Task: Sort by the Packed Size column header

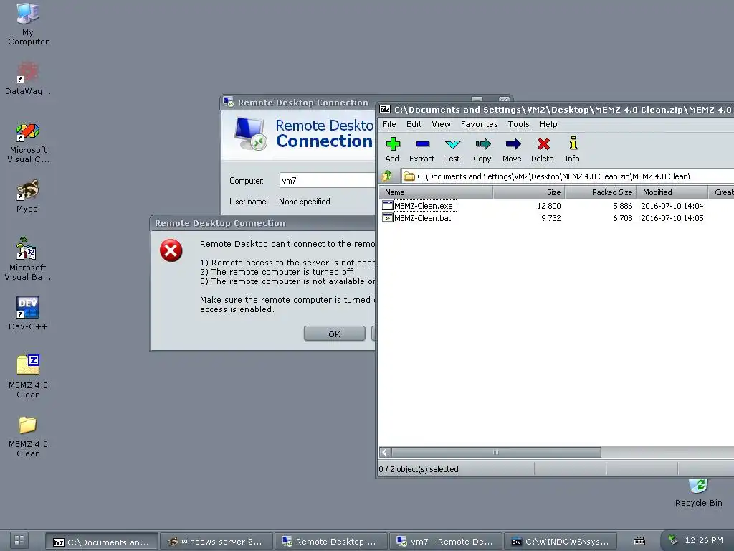Action: pyautogui.click(x=601, y=192)
